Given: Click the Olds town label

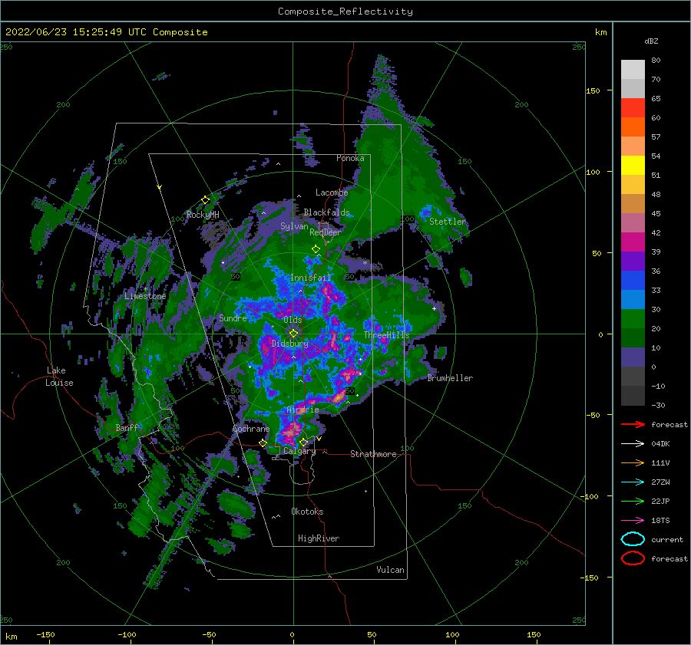Looking at the screenshot, I should tap(293, 320).
